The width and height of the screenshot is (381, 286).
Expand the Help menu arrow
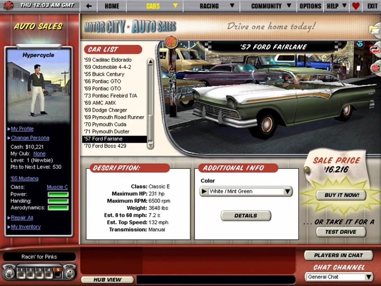pyautogui.click(x=345, y=6)
